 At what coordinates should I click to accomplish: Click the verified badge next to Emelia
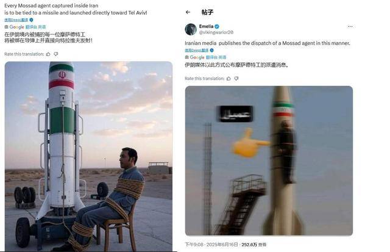tap(216, 26)
